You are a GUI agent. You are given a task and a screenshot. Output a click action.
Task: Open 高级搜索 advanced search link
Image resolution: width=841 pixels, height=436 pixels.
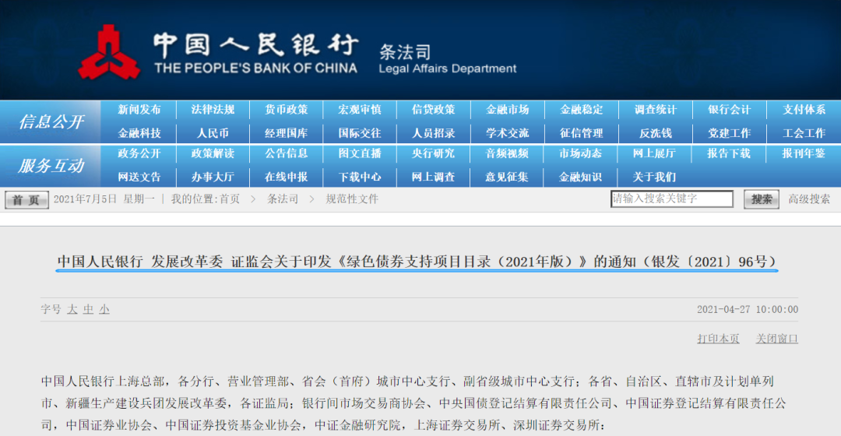click(x=809, y=199)
